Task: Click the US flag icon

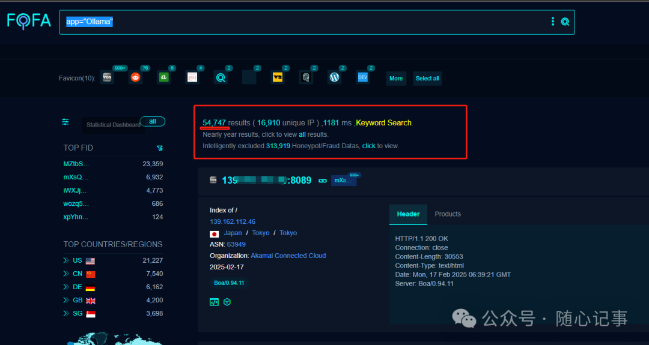Action: coord(90,261)
